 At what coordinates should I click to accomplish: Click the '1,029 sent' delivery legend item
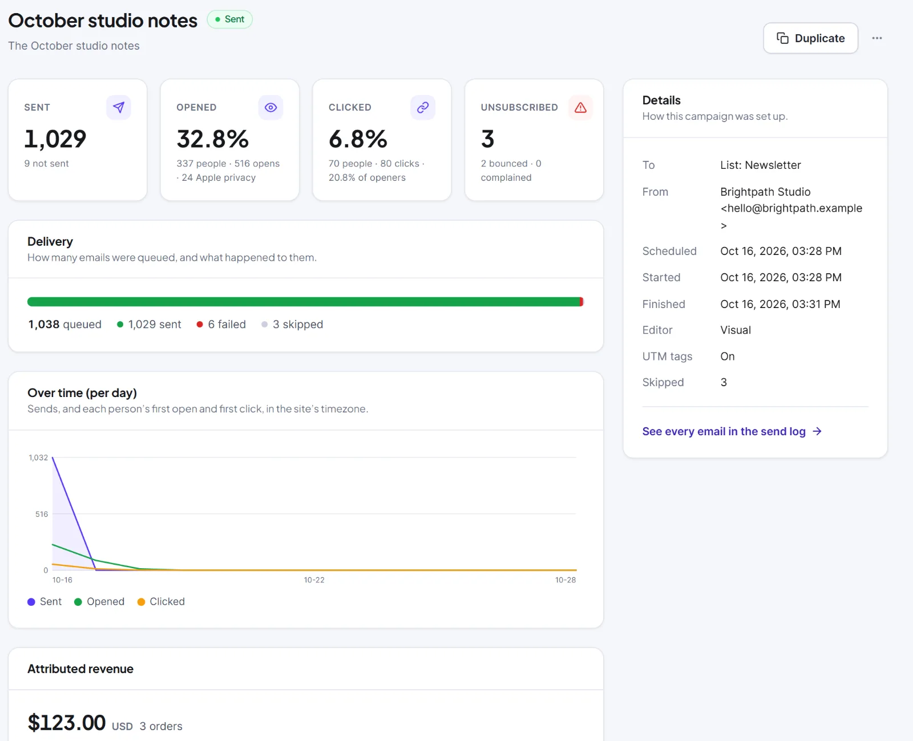pos(149,325)
